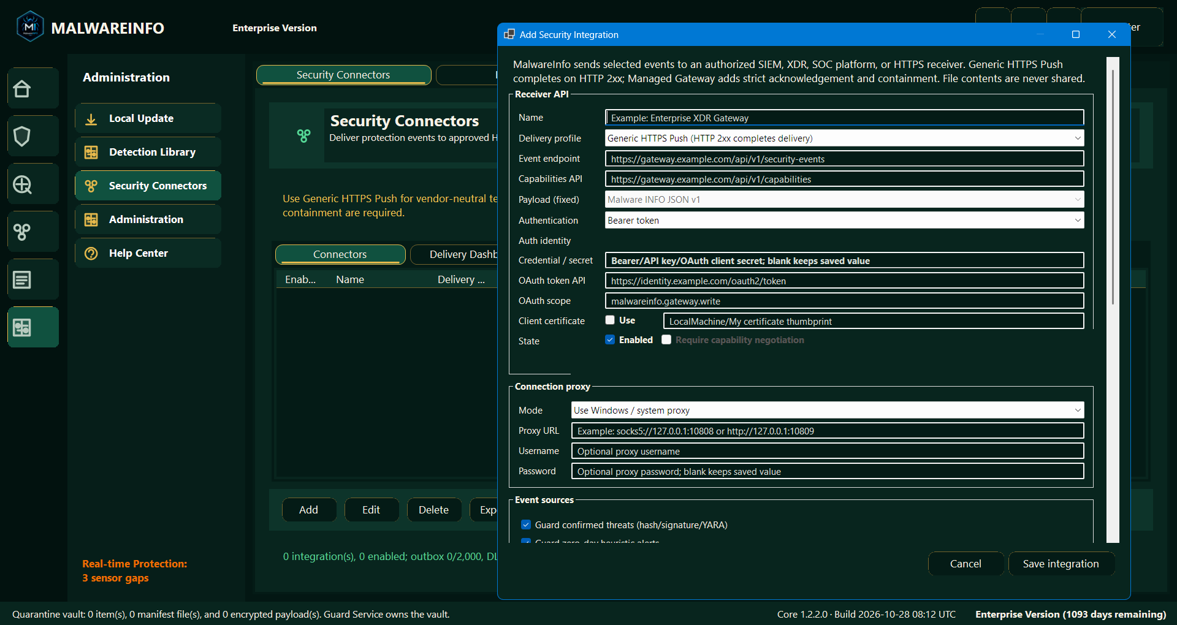This screenshot has width=1177, height=625.
Task: Open the logs list sidebar icon
Action: coord(22,280)
